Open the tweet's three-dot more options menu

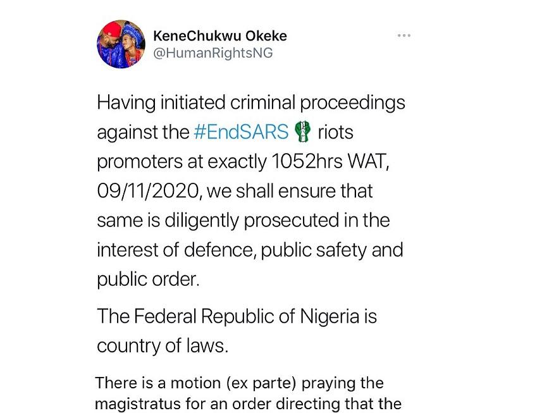(x=403, y=35)
